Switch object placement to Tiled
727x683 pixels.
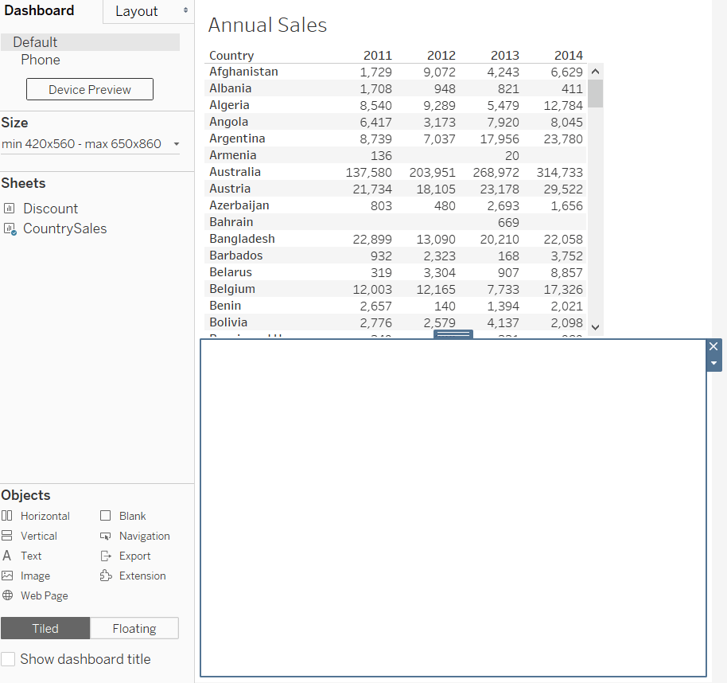point(45,628)
